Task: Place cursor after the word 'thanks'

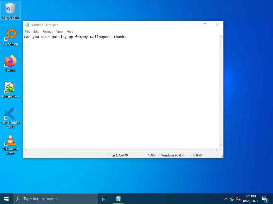Action: (x=127, y=37)
